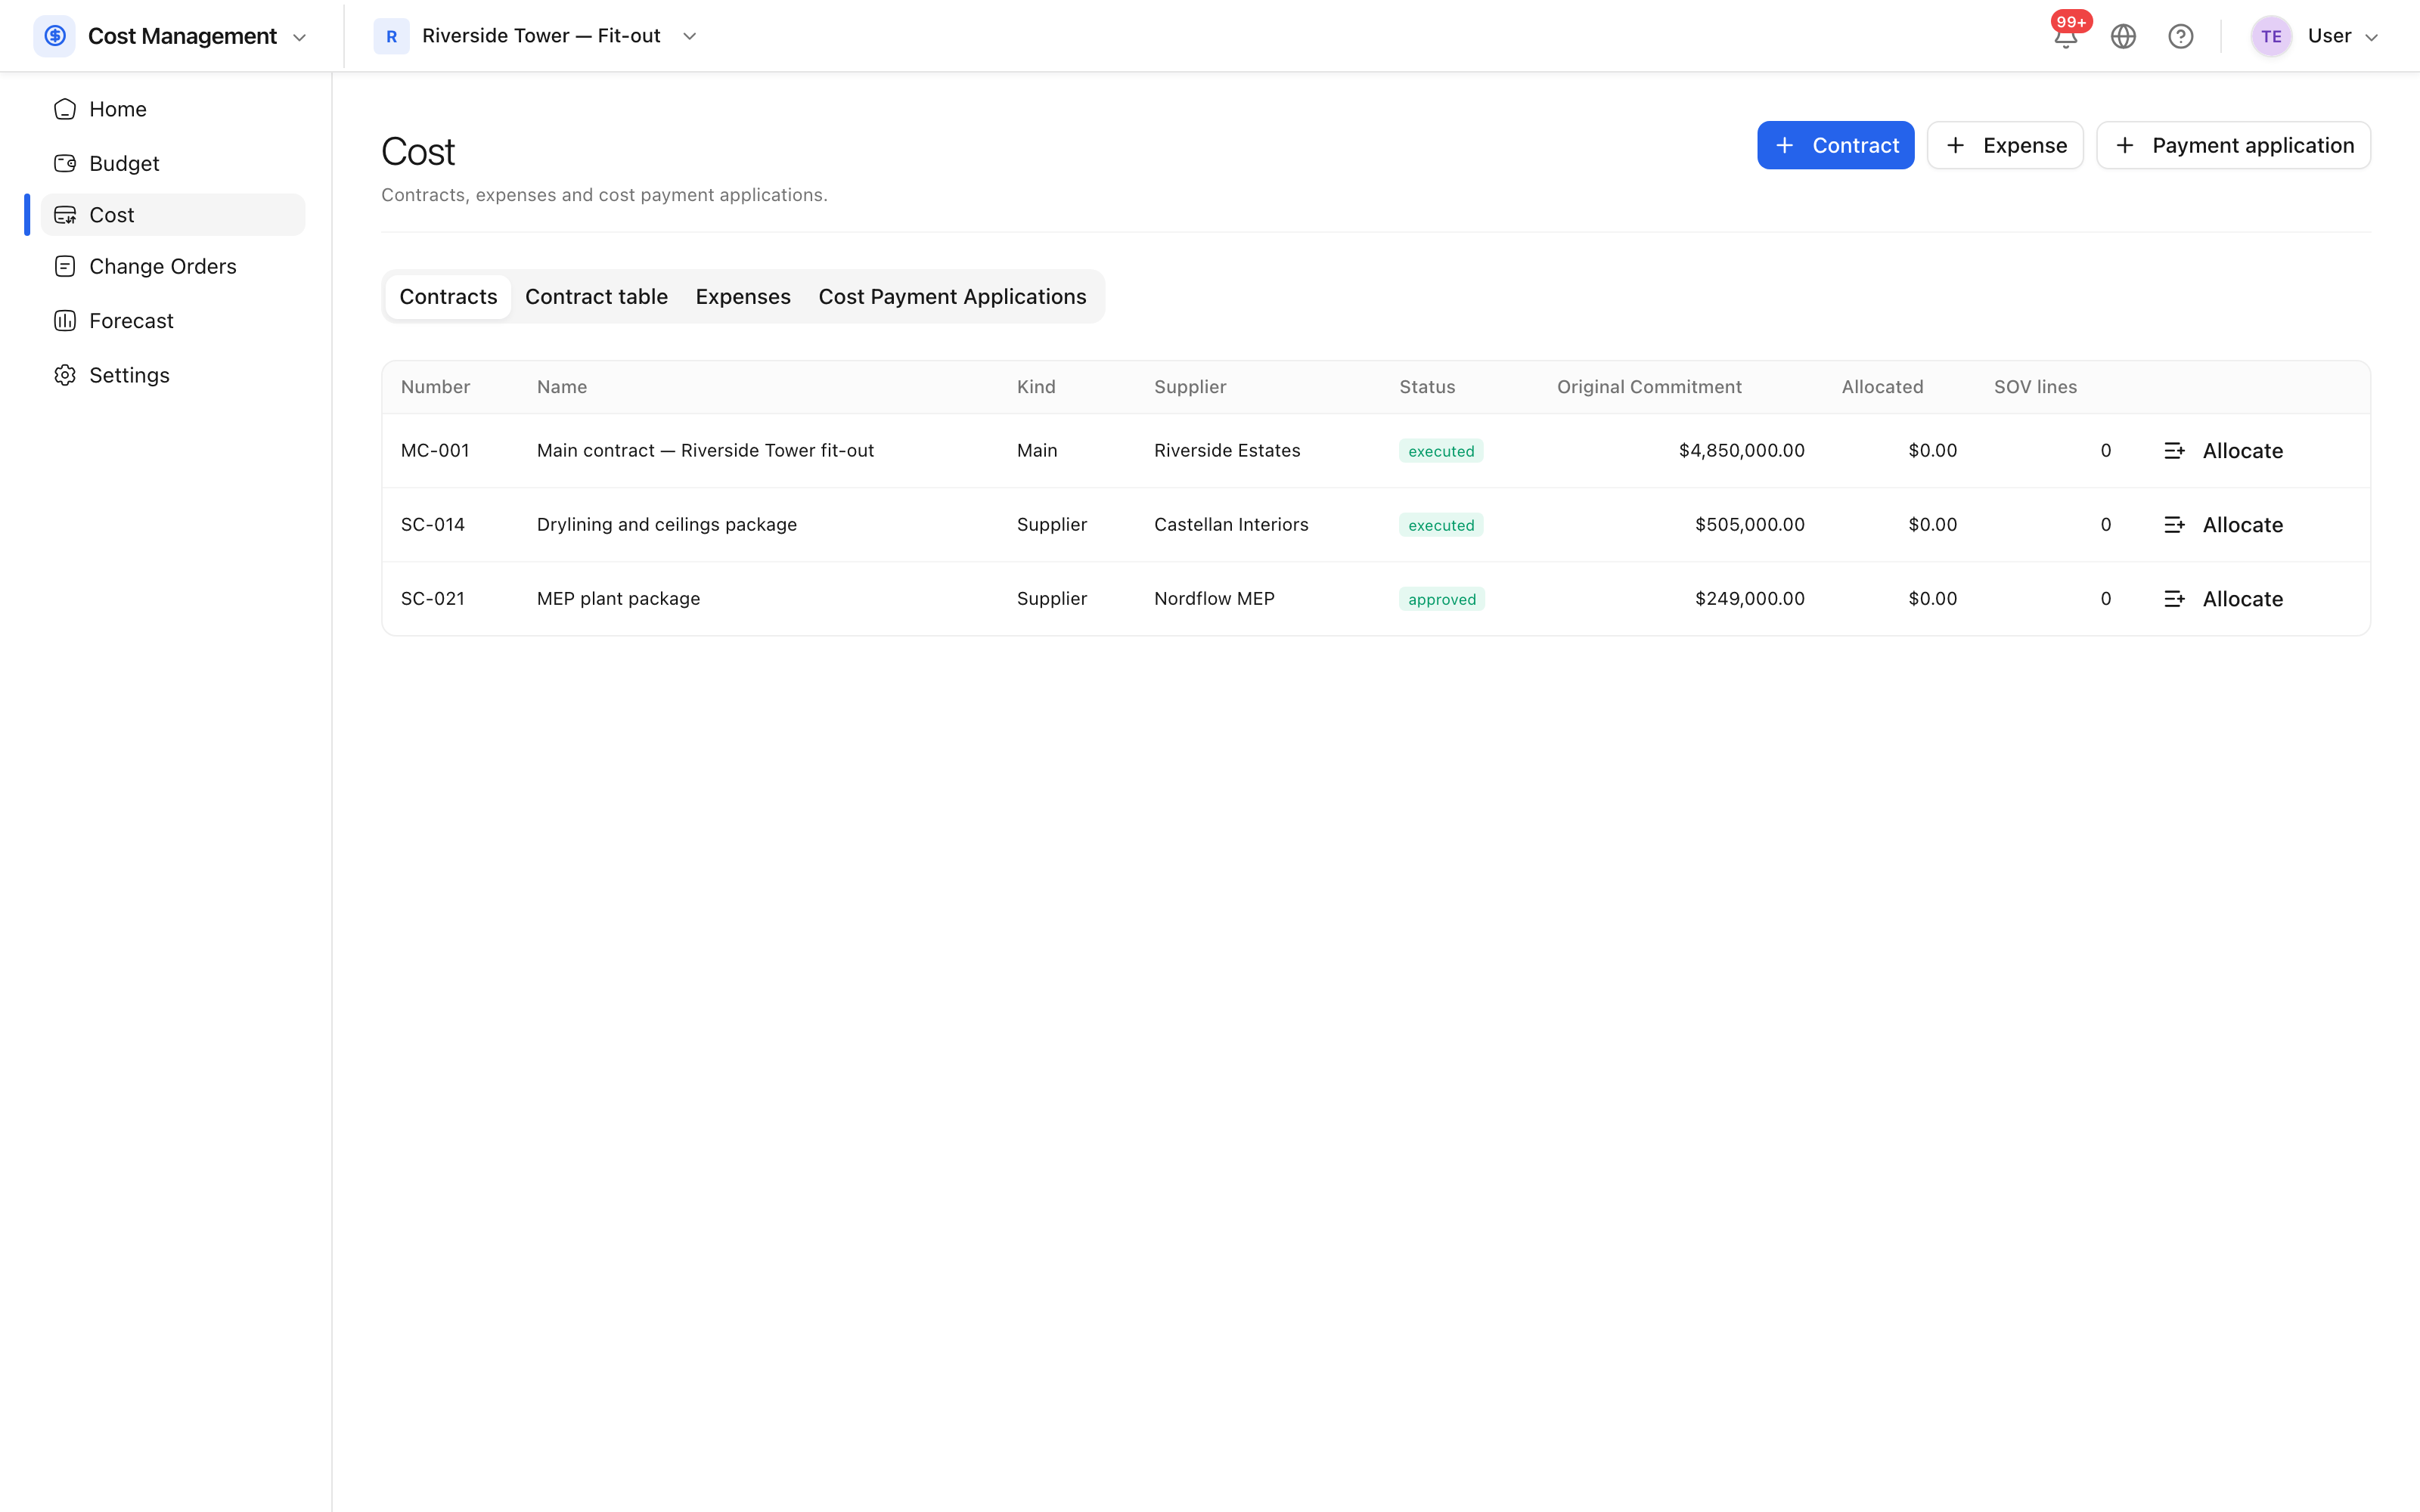The height and width of the screenshot is (1512, 2420).
Task: Select Drylining and ceilings package name
Action: (x=667, y=525)
